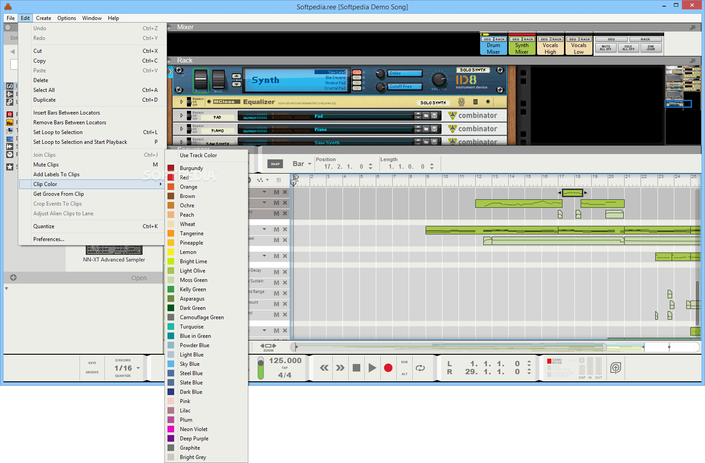Image resolution: width=705 pixels, height=463 pixels.
Task: Choose Preferences... from Edit menu
Action: point(92,239)
